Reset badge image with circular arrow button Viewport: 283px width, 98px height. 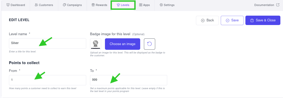149,44
